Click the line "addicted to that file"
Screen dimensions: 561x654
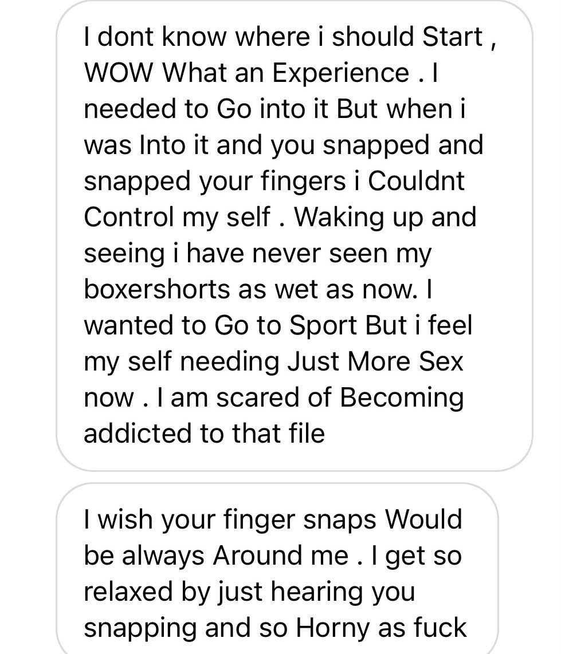point(204,434)
